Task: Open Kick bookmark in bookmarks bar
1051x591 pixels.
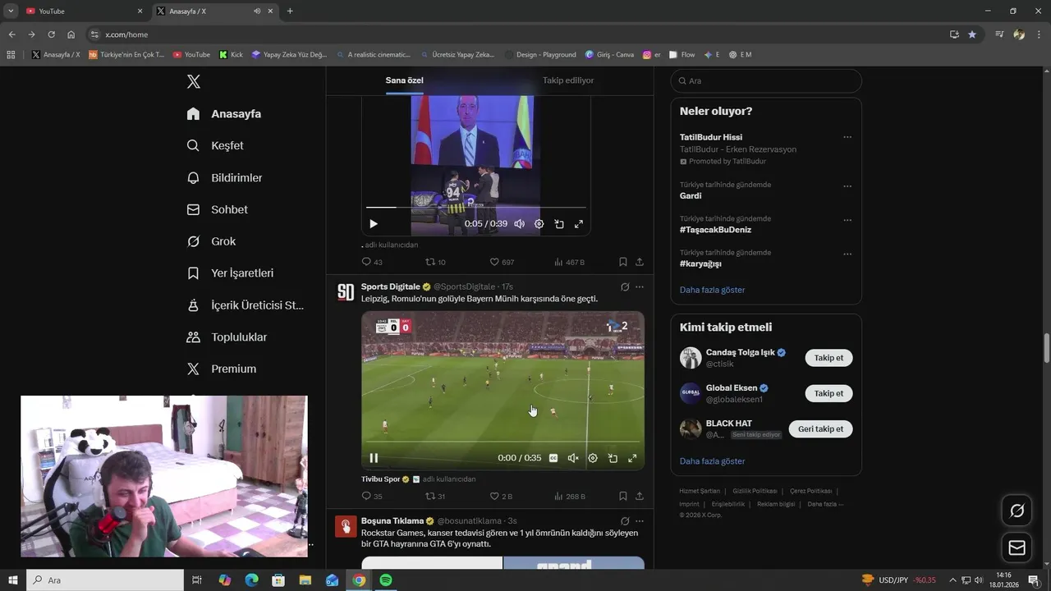Action: coord(231,54)
